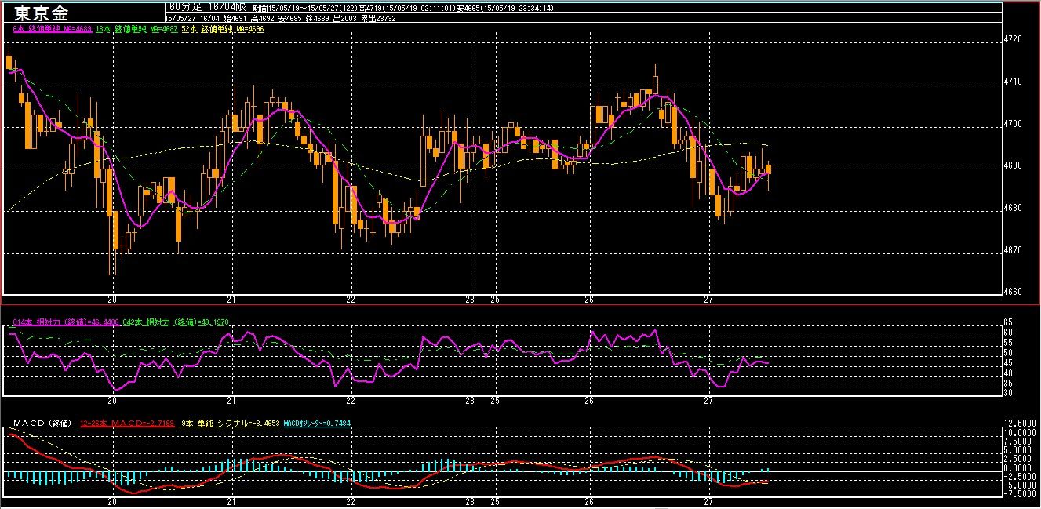Click the 4720 price axis label
The width and height of the screenshot is (1041, 509).
tap(1014, 39)
